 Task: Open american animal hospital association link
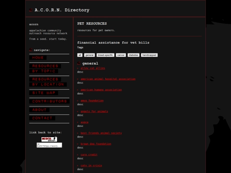pos(108,79)
